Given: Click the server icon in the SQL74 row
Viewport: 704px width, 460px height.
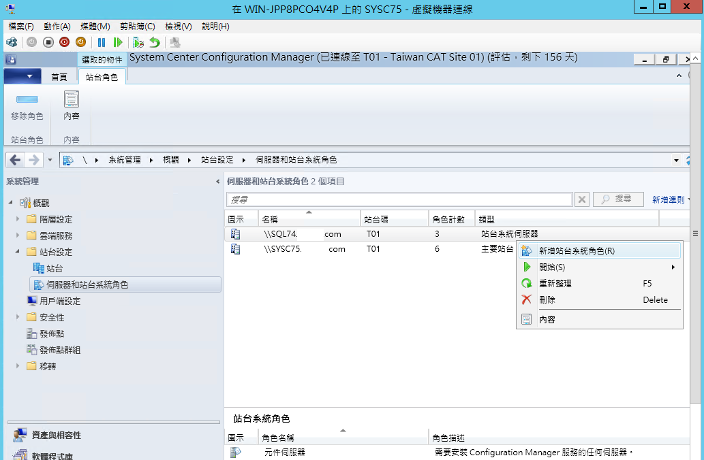Looking at the screenshot, I should (235, 233).
